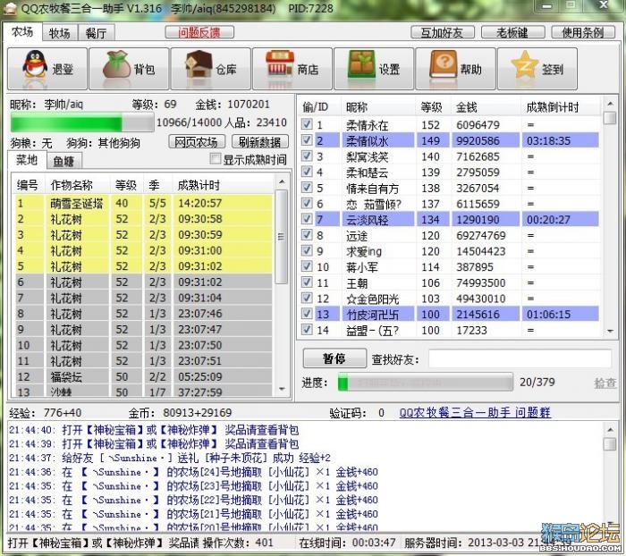Click log panel scroll-up arrow

pyautogui.click(x=610, y=429)
